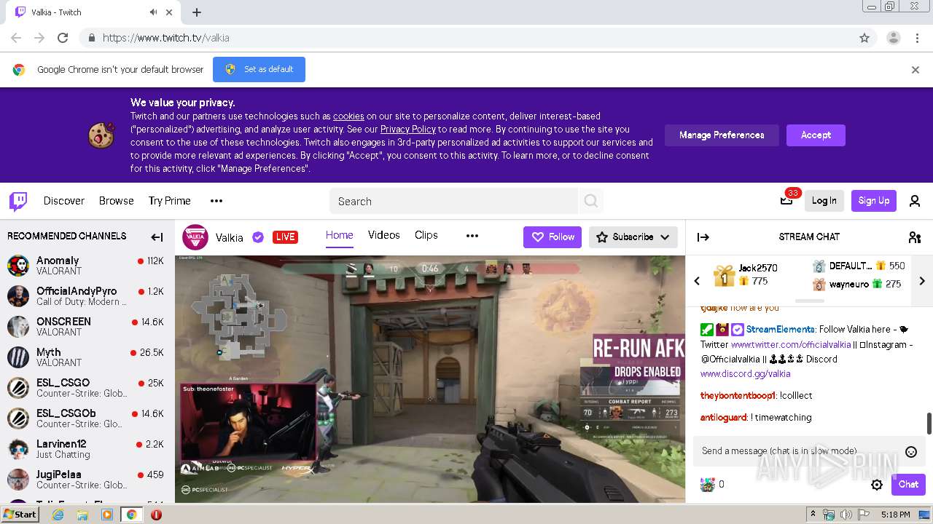Expand the Subscribe dropdown
This screenshot has height=524, width=933.
point(633,237)
